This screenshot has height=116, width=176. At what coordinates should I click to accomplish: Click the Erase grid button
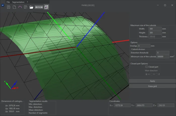coord(152,86)
